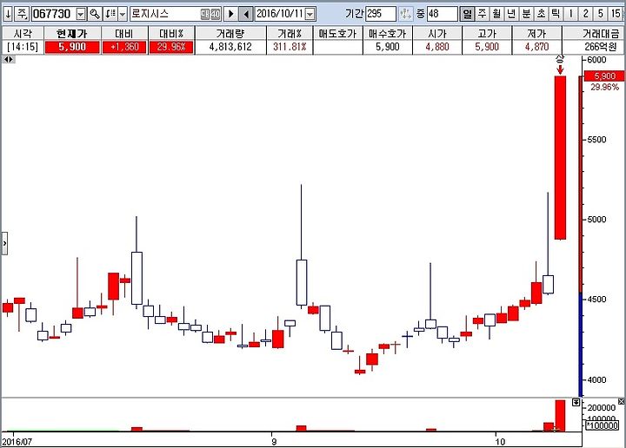
Task: Click the open price 4,880
Action: pyautogui.click(x=437, y=47)
